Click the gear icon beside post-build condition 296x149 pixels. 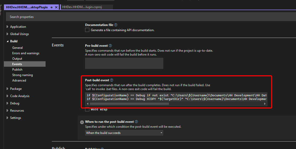[82, 122]
